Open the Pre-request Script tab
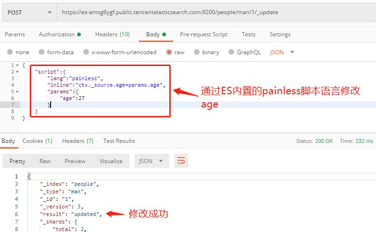The image size is (376, 232). point(203,34)
